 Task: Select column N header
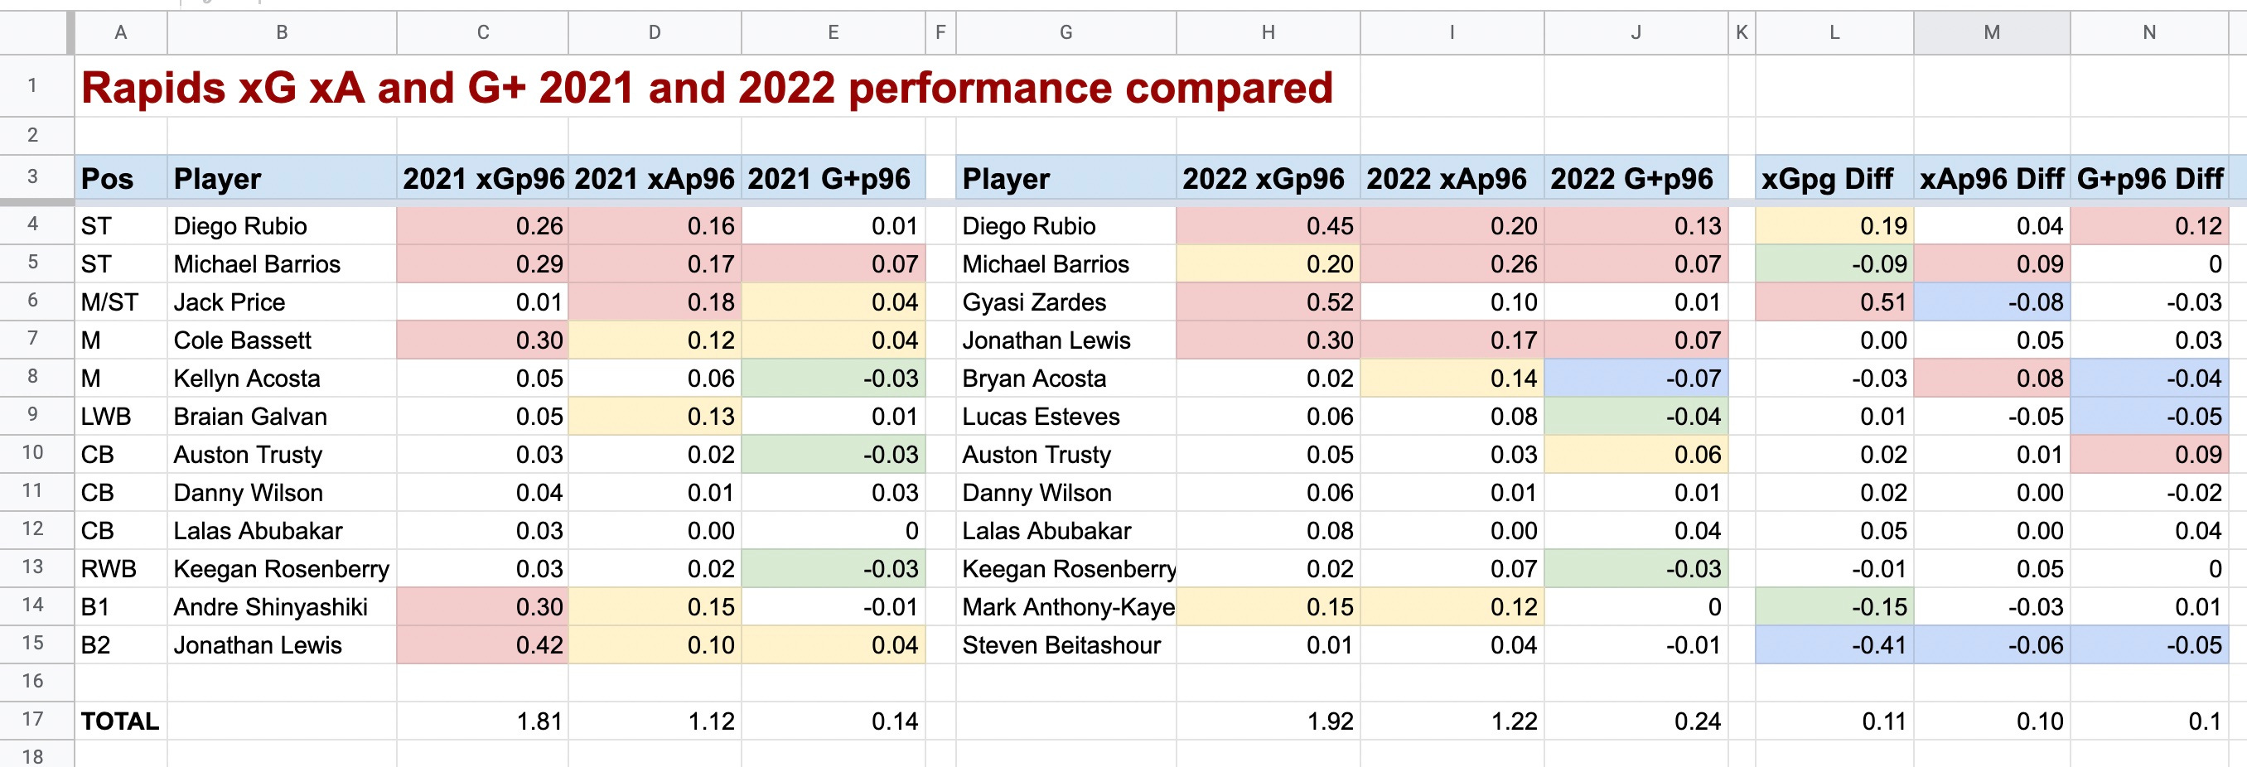(x=2148, y=32)
